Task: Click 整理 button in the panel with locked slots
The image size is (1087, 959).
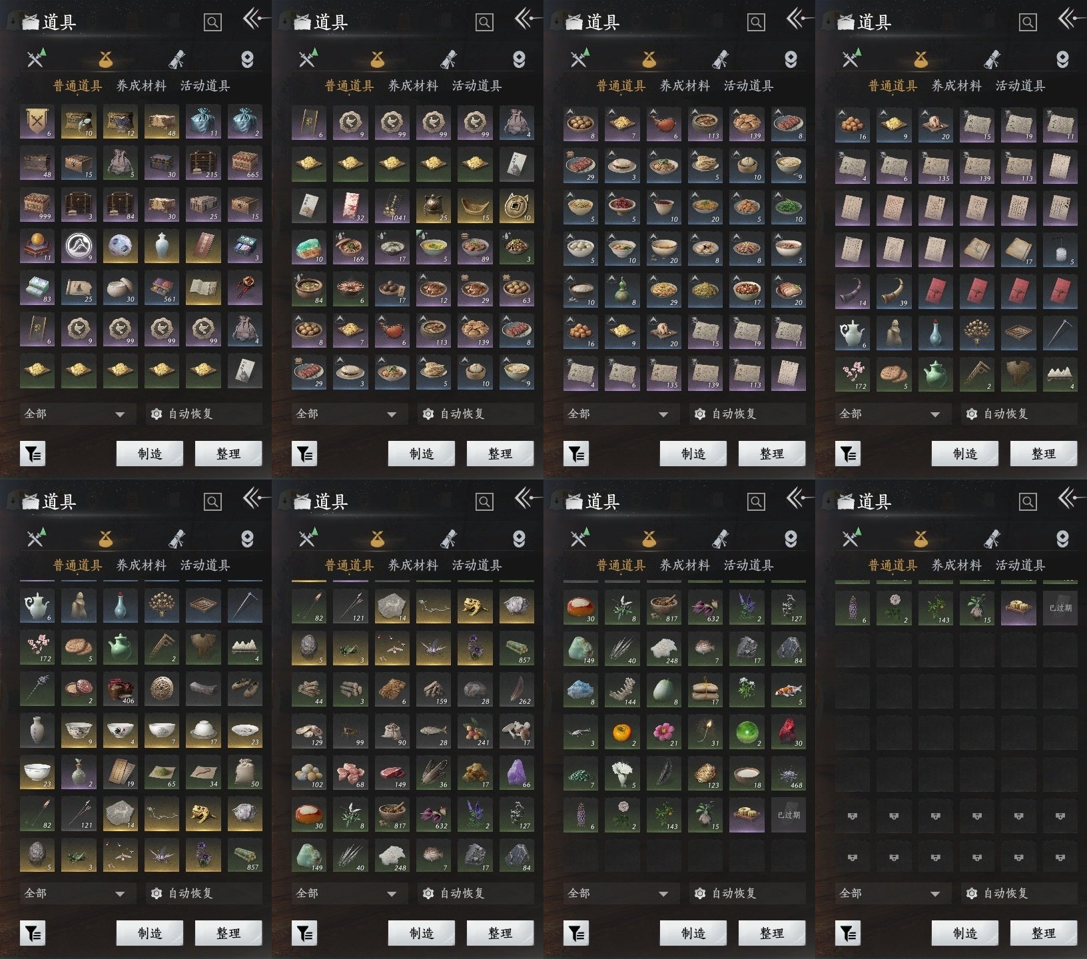Action: 1044,933
